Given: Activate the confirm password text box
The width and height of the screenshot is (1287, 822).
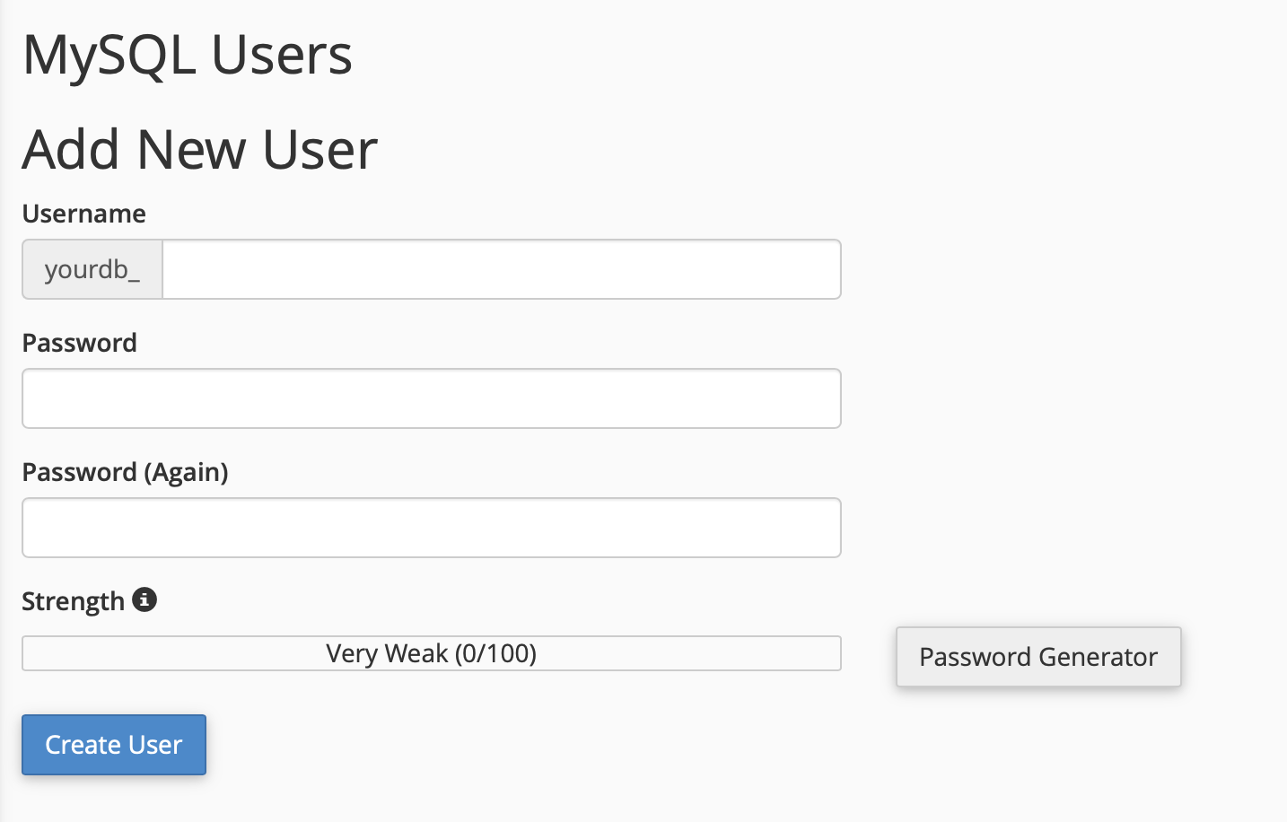Looking at the screenshot, I should tap(431, 528).
